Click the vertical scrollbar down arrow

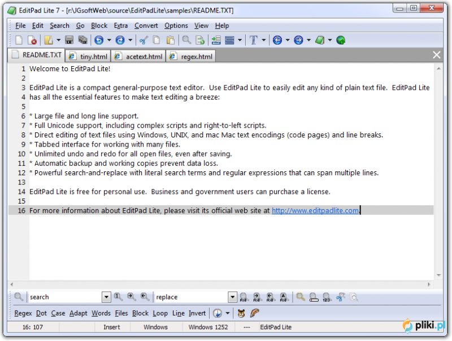tap(438, 275)
